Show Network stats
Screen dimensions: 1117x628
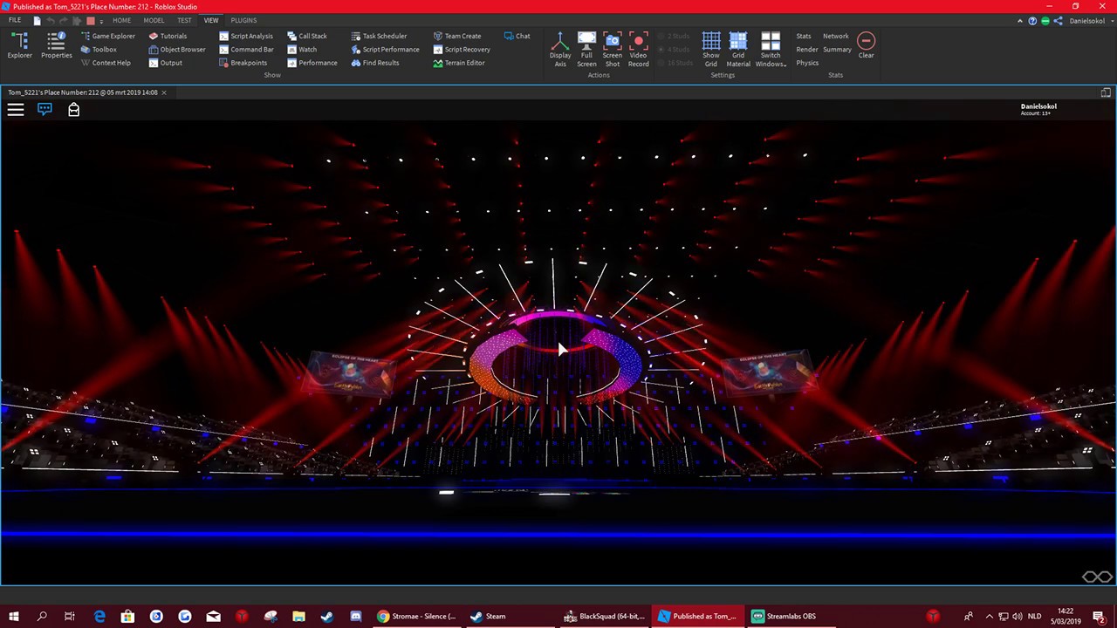(835, 36)
